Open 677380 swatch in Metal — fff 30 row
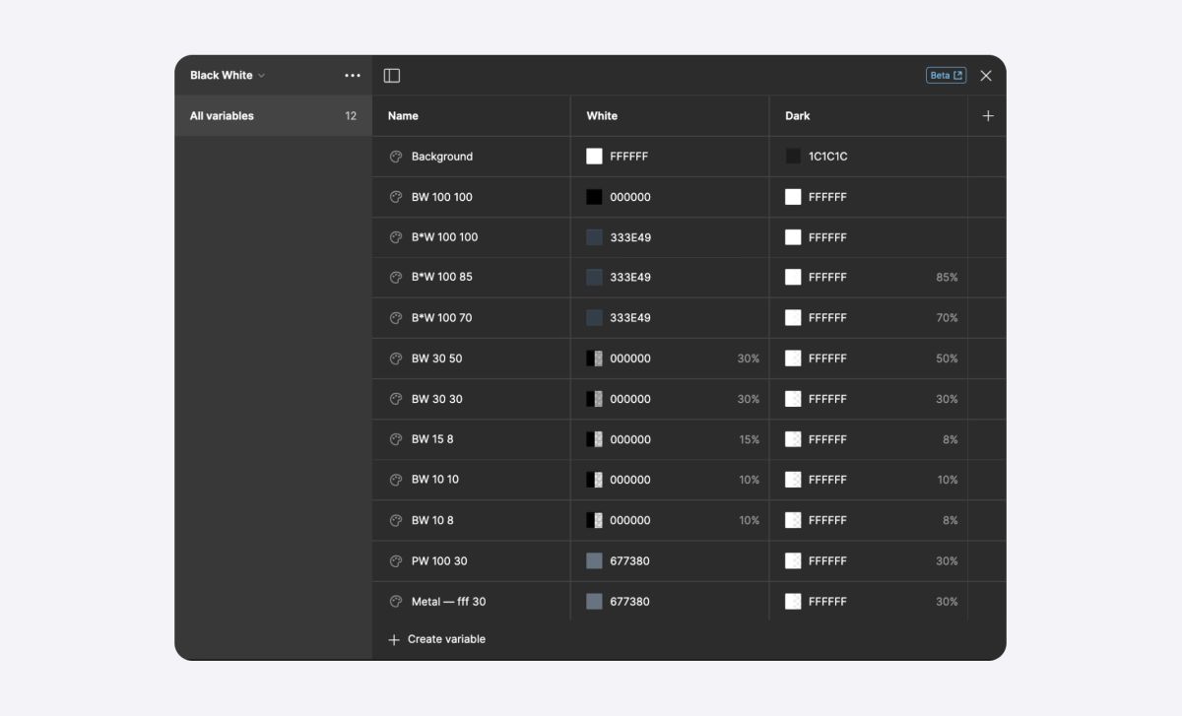The height and width of the screenshot is (716, 1182). 594,601
